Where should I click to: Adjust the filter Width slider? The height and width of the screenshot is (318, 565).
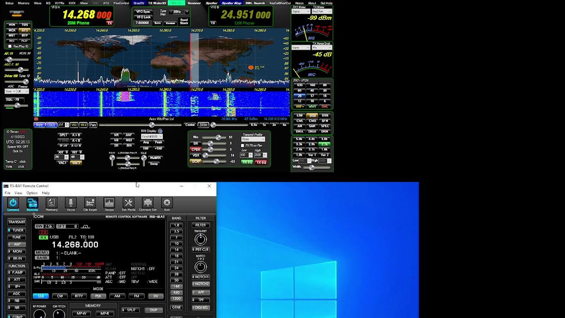pos(316,167)
